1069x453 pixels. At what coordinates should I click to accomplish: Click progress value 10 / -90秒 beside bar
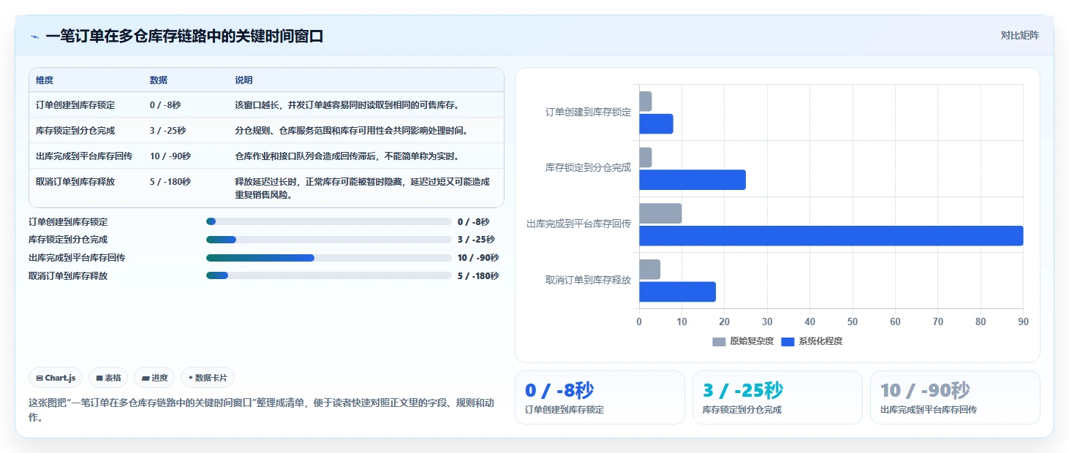(478, 258)
